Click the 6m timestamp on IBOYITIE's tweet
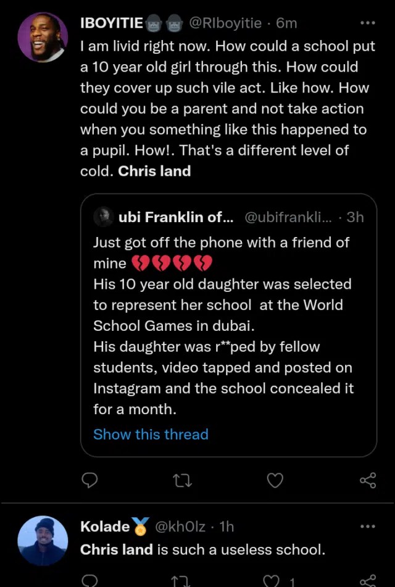 (x=286, y=22)
